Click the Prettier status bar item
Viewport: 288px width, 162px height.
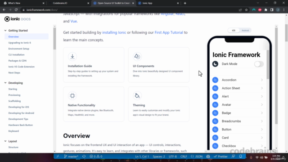[x=220, y=157]
